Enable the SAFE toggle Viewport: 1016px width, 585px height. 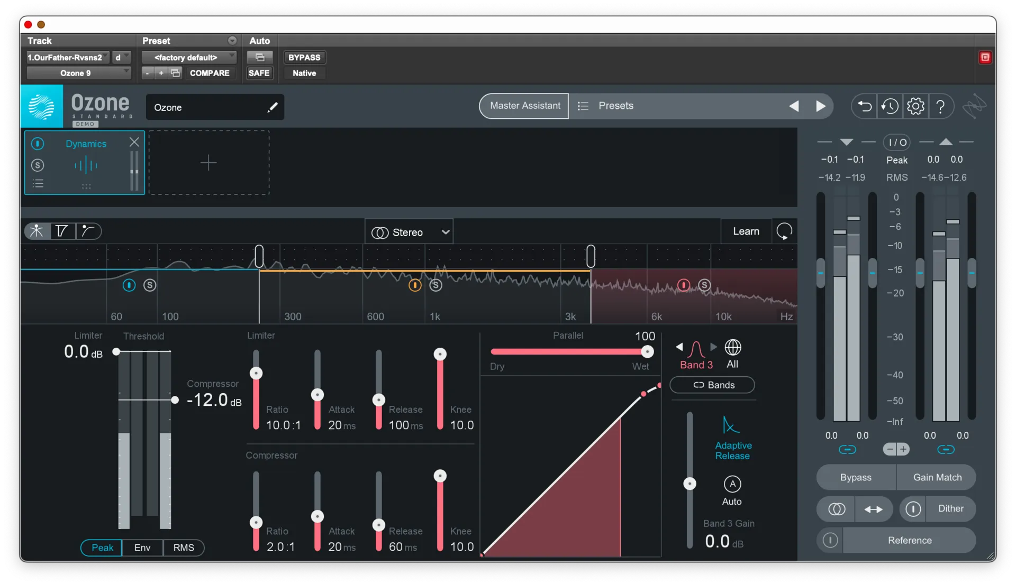(259, 73)
